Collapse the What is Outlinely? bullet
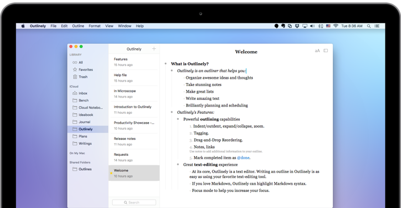 point(165,63)
